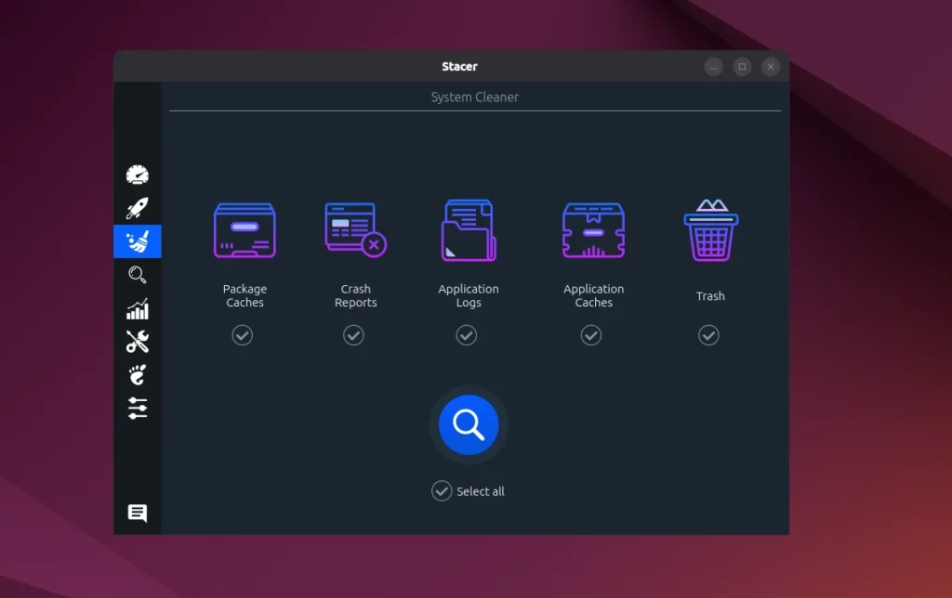This screenshot has height=598, width=952.
Task: Select the GNOME footprint sidebar icon
Action: point(137,375)
